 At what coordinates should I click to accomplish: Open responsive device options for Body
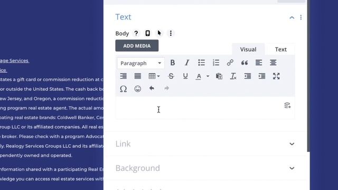pos(148,33)
